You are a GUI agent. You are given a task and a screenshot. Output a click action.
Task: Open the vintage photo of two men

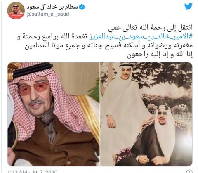tap(146, 114)
